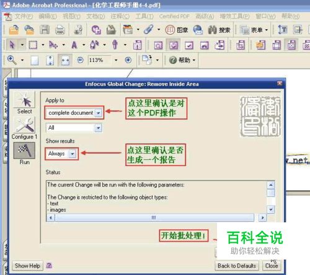Click the email globe icon
The image size is (310, 275).
tap(198, 30)
